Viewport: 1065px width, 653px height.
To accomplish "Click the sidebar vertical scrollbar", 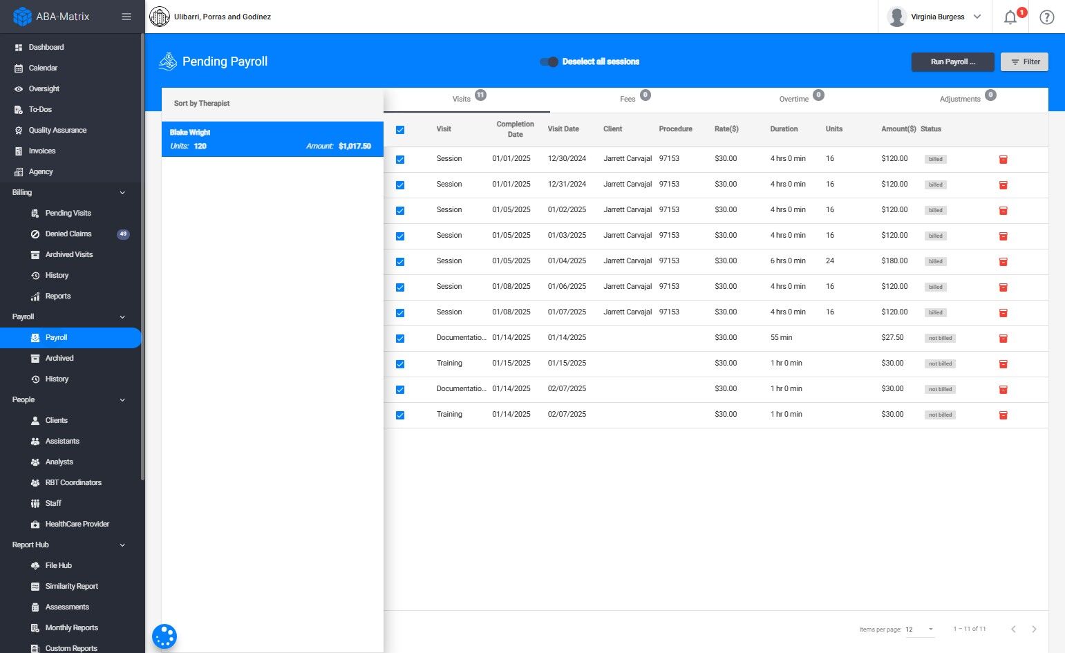I will [x=143, y=256].
